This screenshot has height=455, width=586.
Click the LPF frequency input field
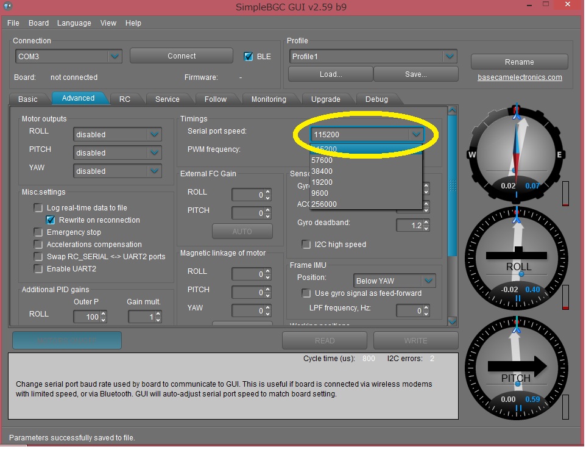(x=409, y=310)
